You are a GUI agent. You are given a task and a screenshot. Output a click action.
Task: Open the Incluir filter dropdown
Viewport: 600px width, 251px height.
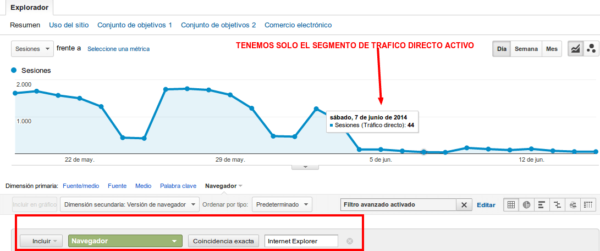(x=41, y=241)
